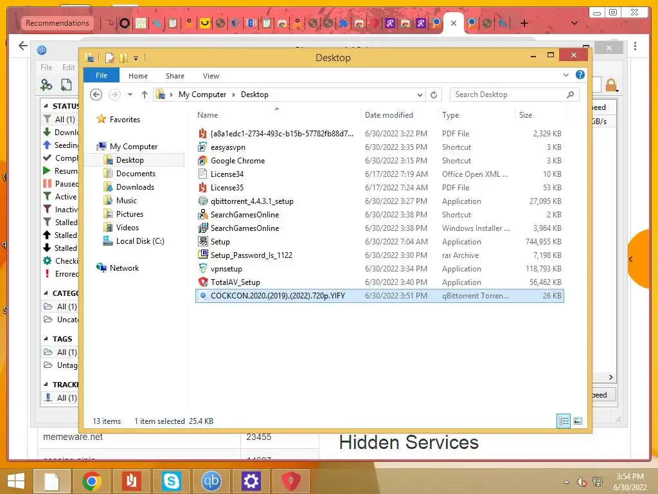Open Network in the navigation pane
The image size is (658, 494).
click(124, 268)
